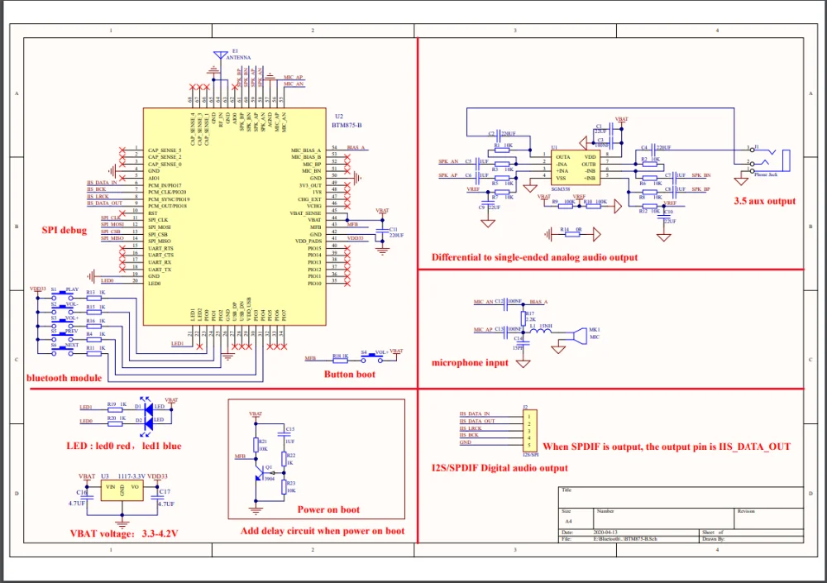Image resolution: width=827 pixels, height=583 pixels.
Task: Select the C2 220UF capacitor
Action: tap(499, 136)
